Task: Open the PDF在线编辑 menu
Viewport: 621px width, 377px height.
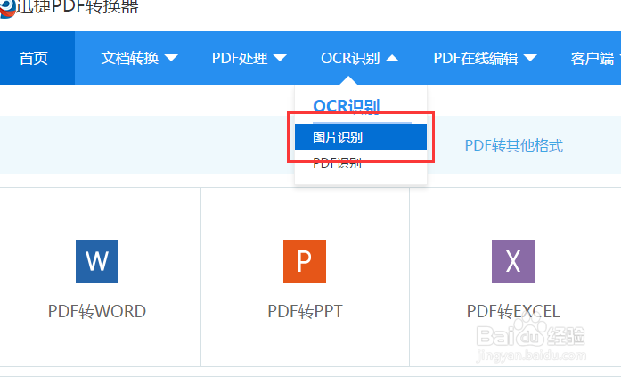Action: tap(475, 58)
